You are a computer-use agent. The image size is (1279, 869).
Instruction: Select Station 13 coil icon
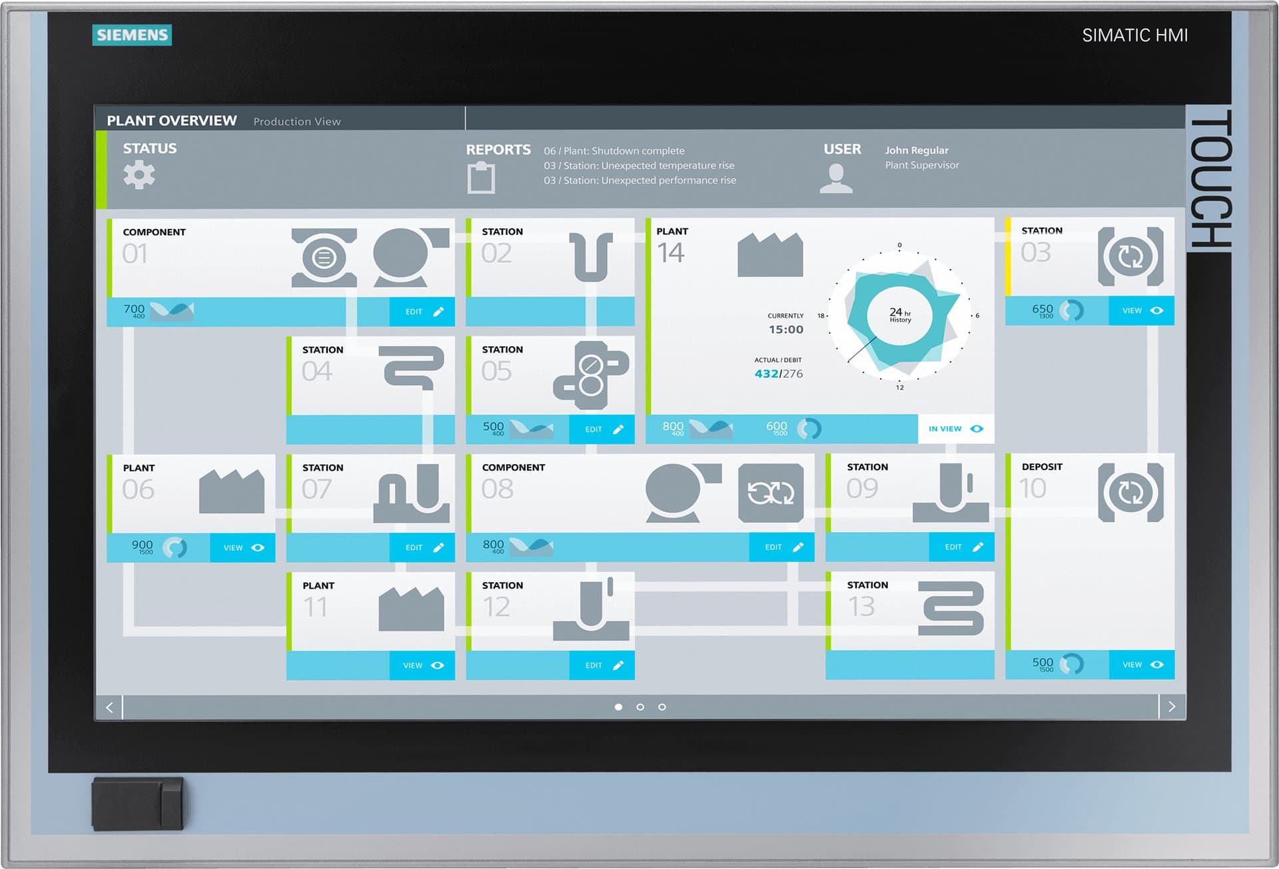tap(951, 608)
